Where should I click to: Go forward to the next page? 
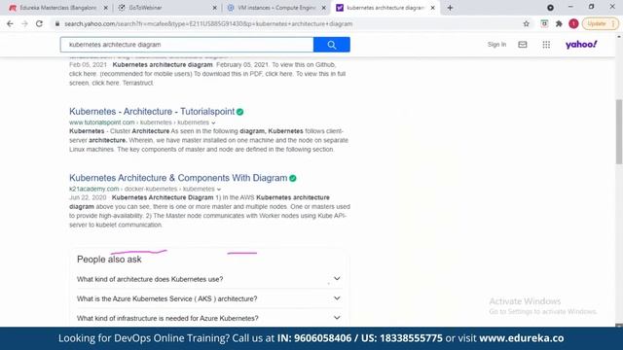click(24, 23)
